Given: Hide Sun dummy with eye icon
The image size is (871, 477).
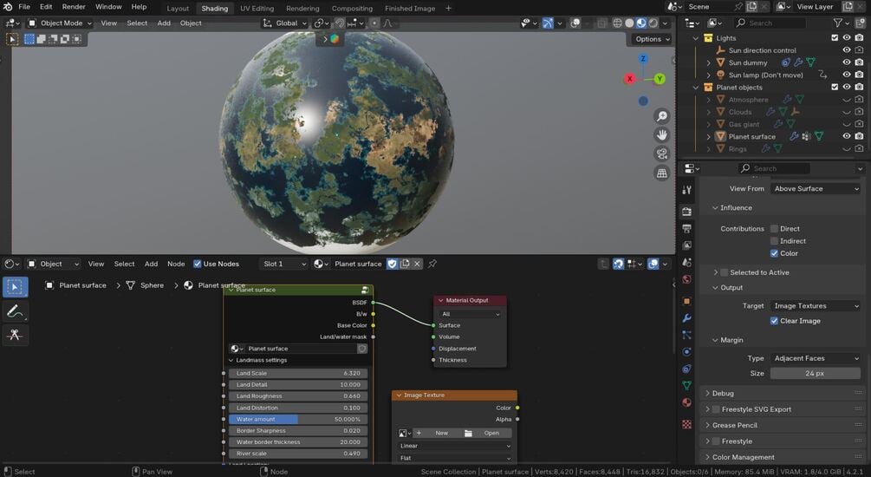Looking at the screenshot, I should click(x=847, y=62).
